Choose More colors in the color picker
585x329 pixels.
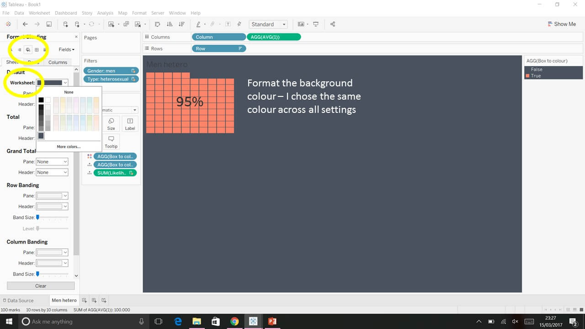(69, 146)
